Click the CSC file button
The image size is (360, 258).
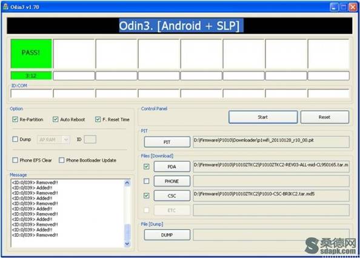pyautogui.click(x=172, y=196)
